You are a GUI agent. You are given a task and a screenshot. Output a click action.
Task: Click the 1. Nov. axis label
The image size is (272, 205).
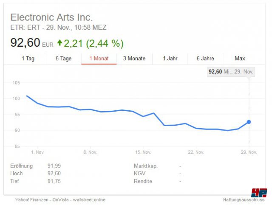tap(38, 152)
